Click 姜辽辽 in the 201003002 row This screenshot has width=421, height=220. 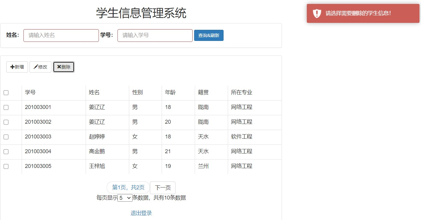click(97, 122)
